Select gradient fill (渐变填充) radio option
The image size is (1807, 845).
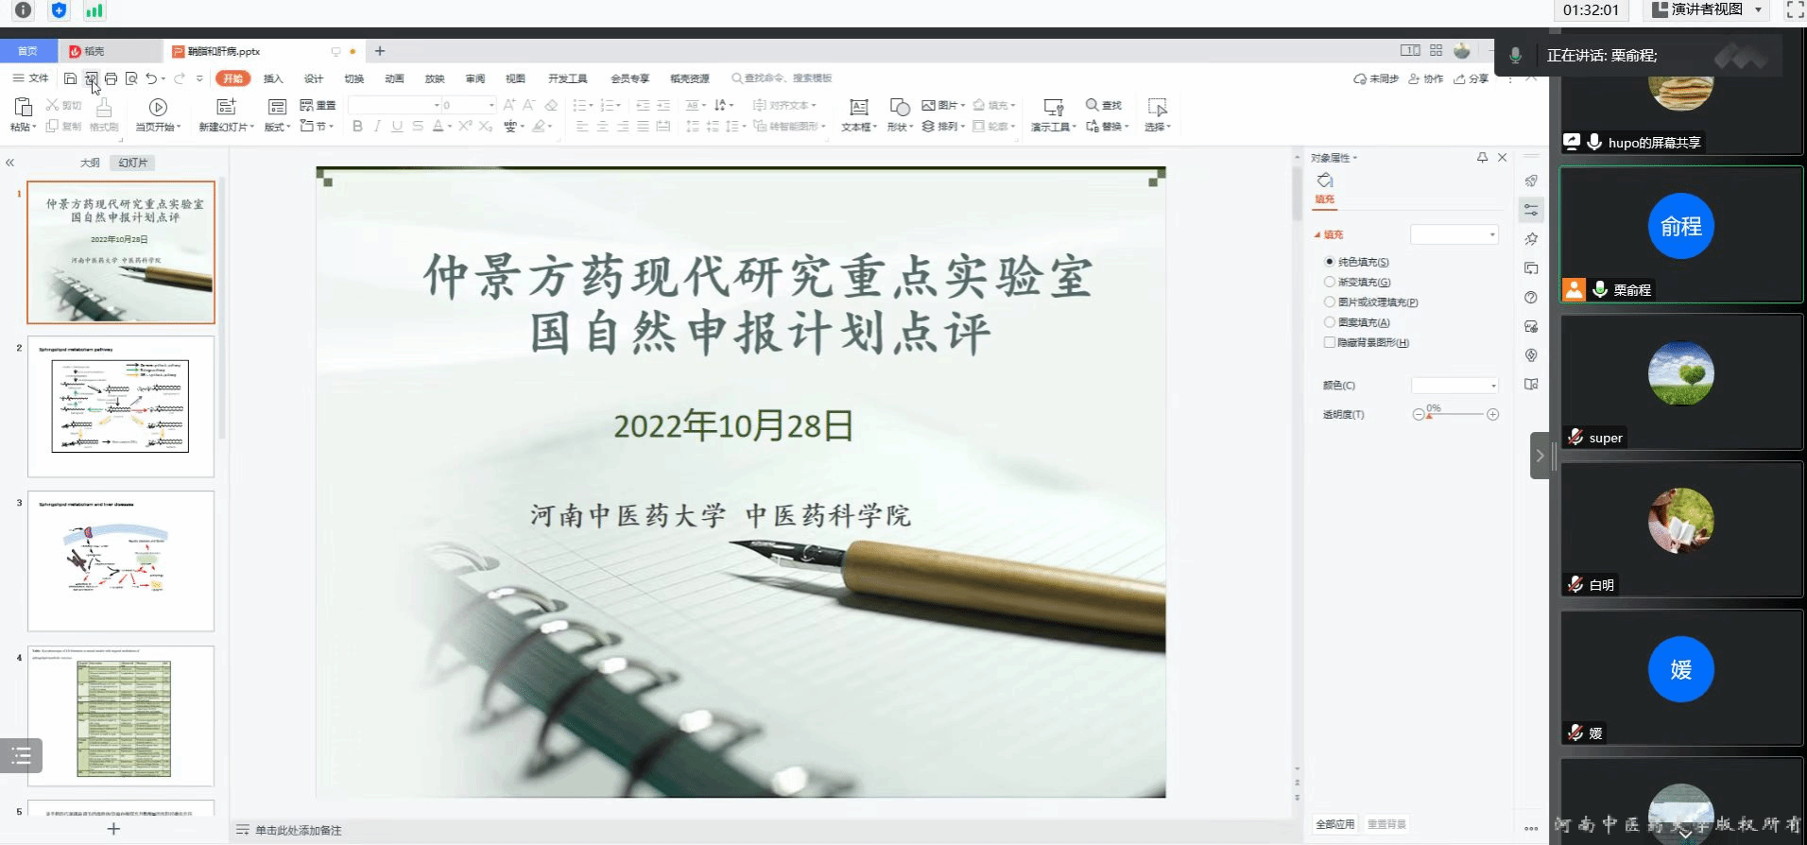tap(1330, 282)
